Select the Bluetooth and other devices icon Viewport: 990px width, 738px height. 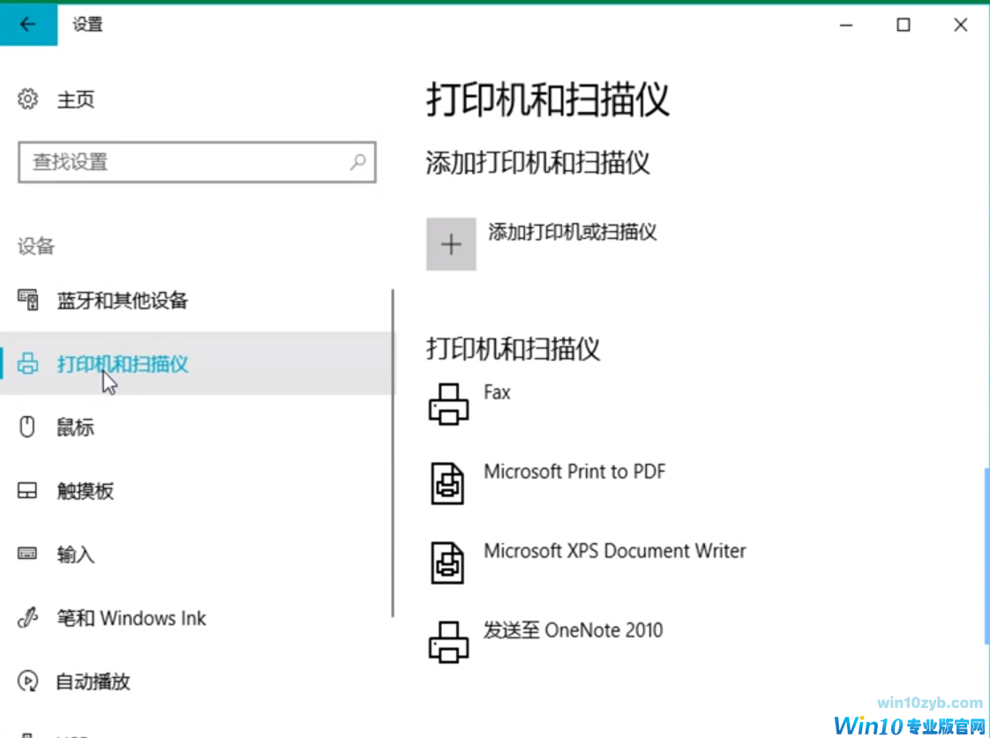(27, 301)
